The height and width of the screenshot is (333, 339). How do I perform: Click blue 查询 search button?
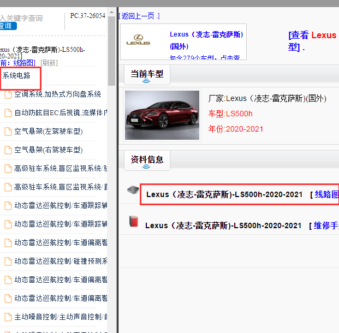[x=8, y=26]
